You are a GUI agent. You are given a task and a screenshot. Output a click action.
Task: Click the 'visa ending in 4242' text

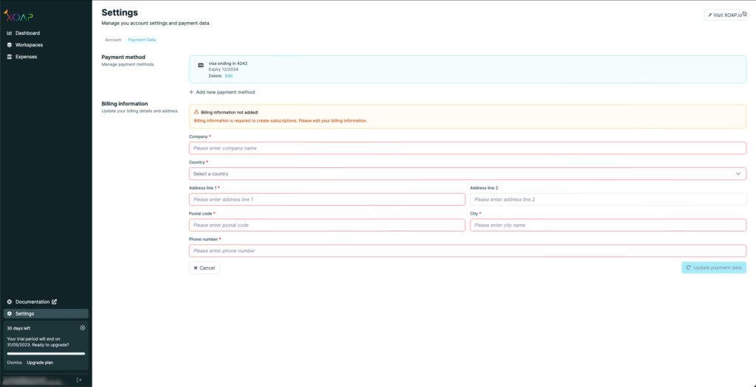[228, 63]
